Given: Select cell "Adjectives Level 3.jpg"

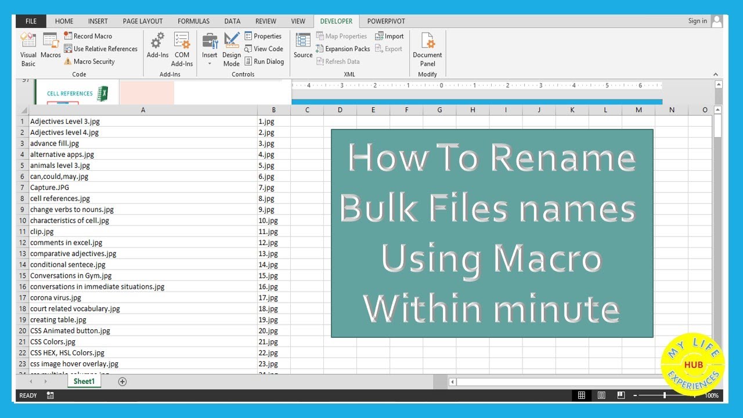Looking at the screenshot, I should [143, 121].
